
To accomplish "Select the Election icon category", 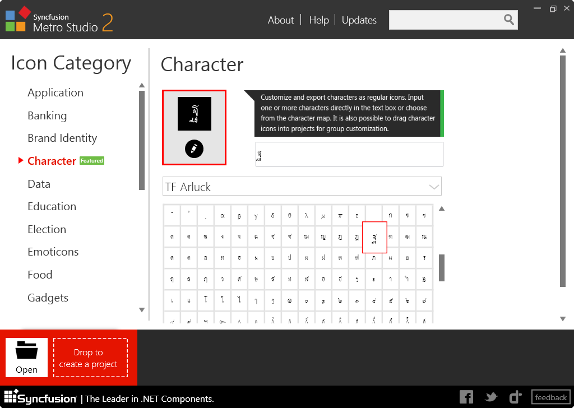I will click(47, 229).
